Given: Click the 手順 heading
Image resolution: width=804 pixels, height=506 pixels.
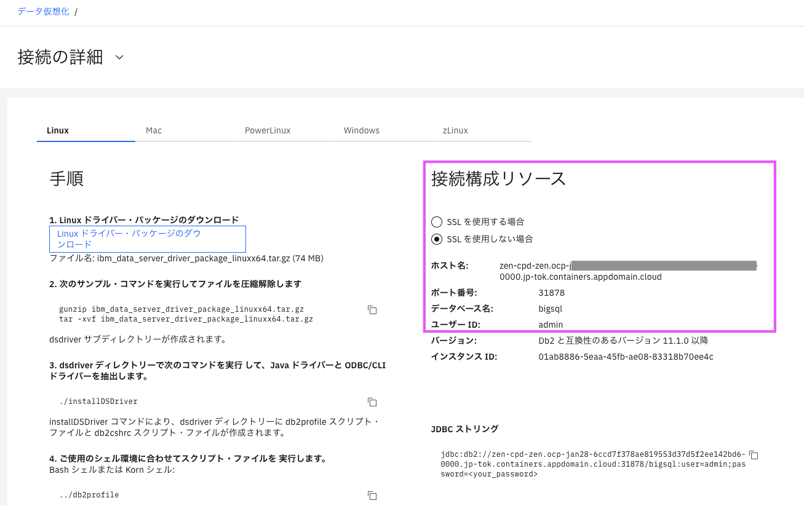Looking at the screenshot, I should (x=66, y=178).
